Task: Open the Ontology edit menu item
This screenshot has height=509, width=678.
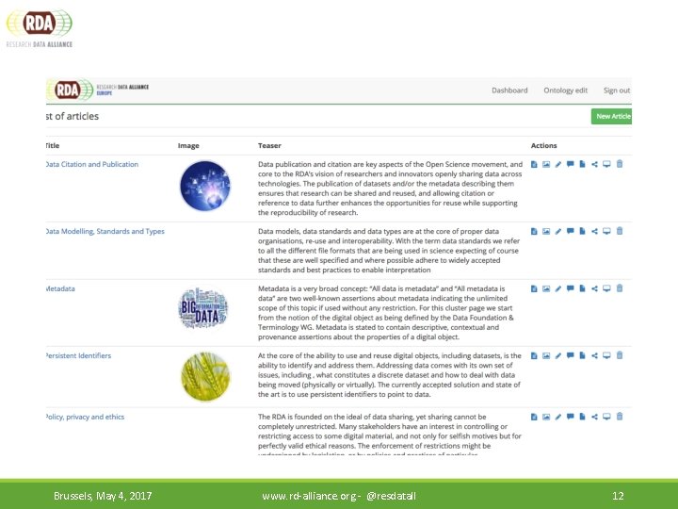Action: [566, 90]
